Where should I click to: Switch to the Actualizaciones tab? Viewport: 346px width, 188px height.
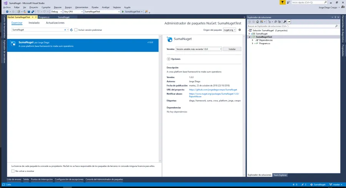tap(55, 23)
